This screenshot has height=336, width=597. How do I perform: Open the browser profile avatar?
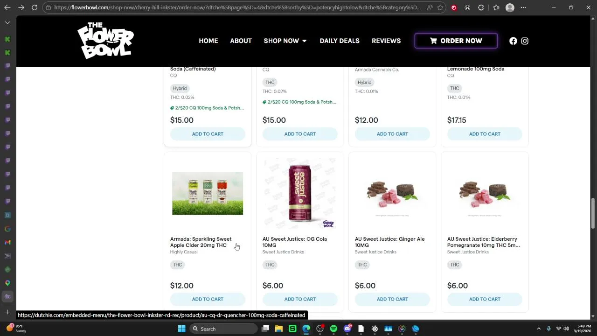click(510, 7)
